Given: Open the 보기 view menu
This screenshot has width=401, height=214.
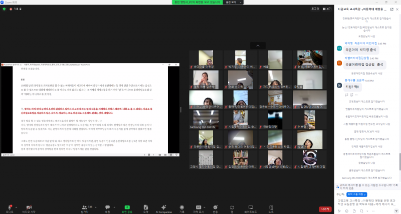Looking at the screenshot, I should (329, 8).
